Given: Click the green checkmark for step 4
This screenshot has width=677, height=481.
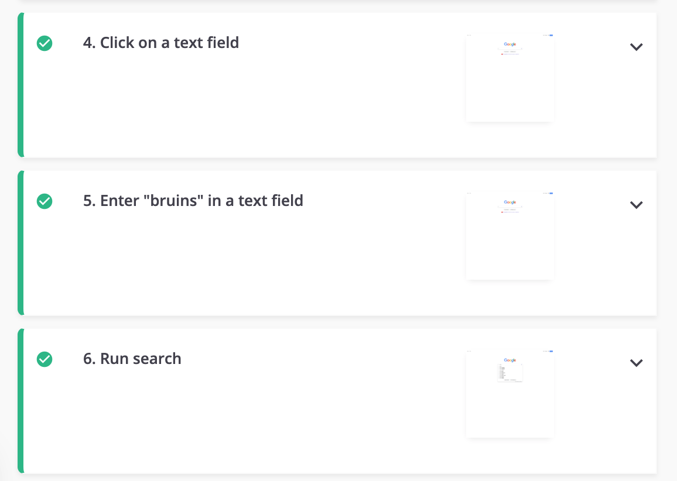Looking at the screenshot, I should coord(45,43).
